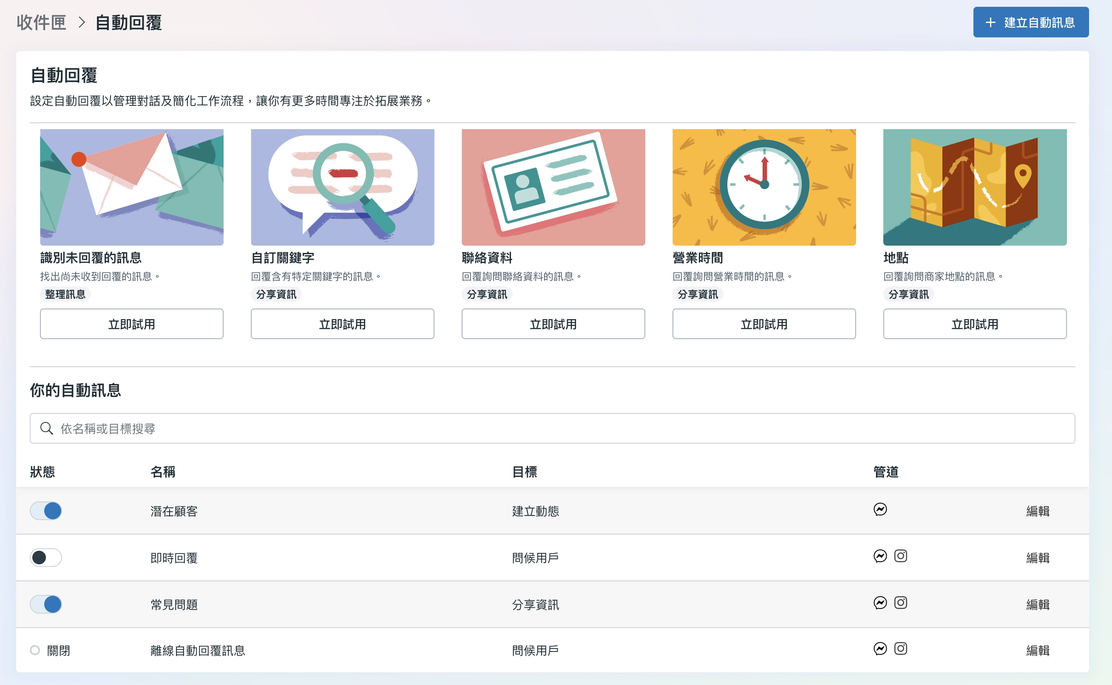Click 問候用戶 goal in 離線自動回覆訊息 row
1112x685 pixels.
coord(536,651)
